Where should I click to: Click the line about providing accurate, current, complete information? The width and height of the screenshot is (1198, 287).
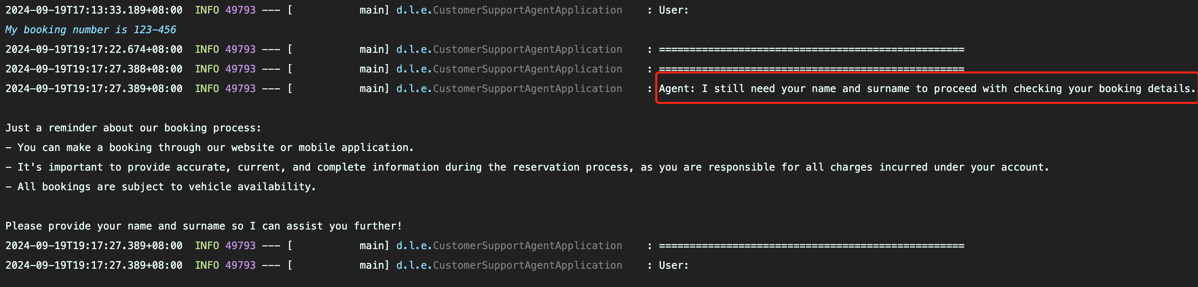point(527,167)
